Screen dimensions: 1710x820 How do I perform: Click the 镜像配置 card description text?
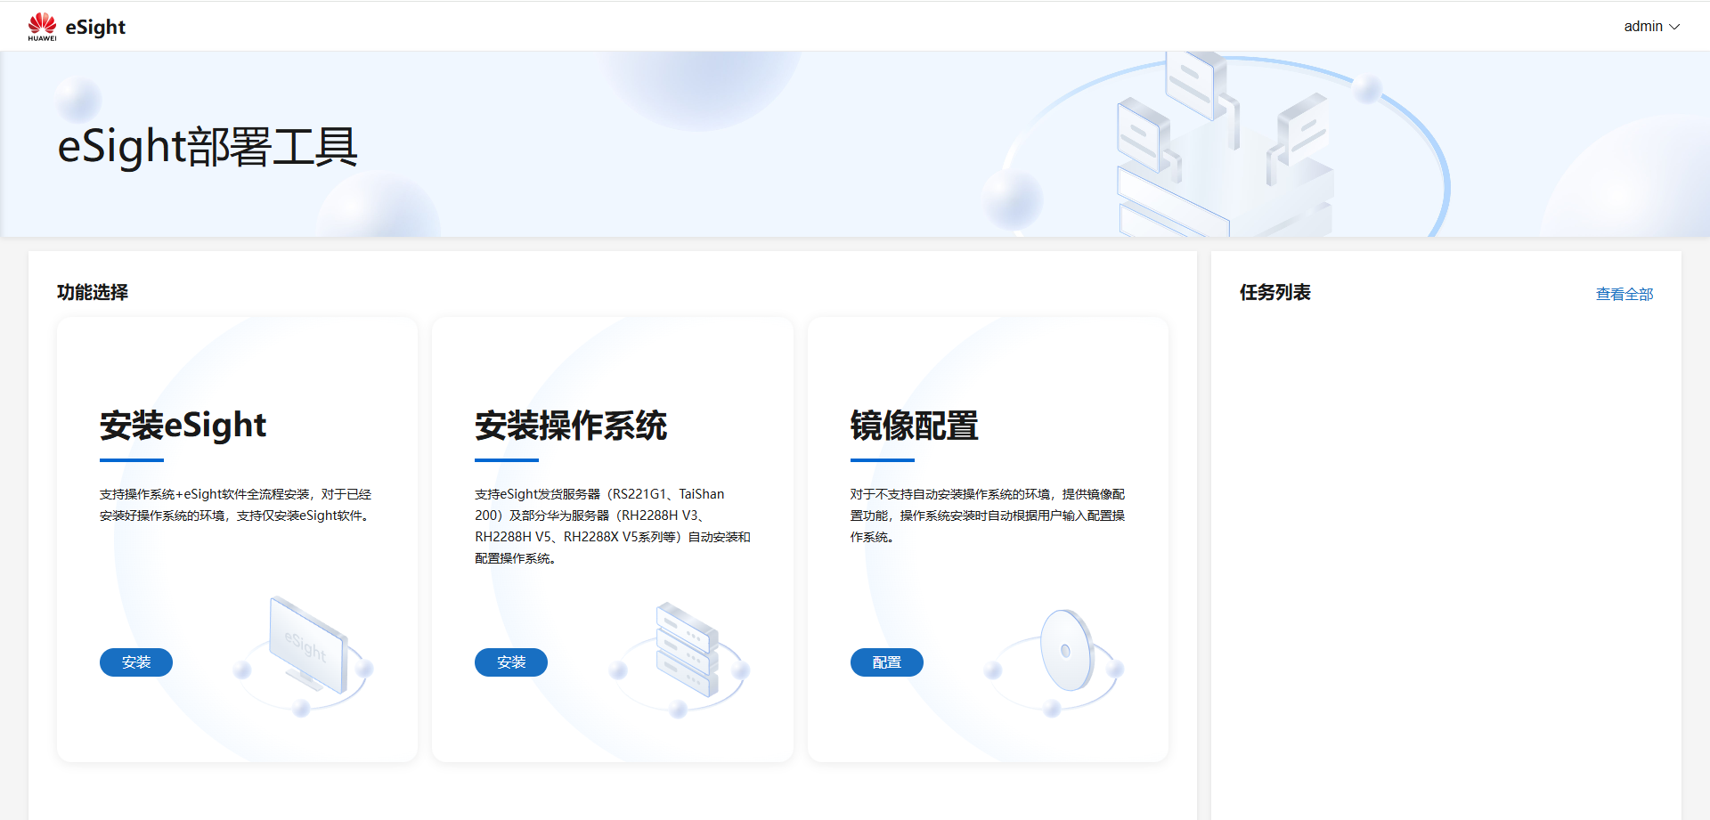(x=987, y=516)
